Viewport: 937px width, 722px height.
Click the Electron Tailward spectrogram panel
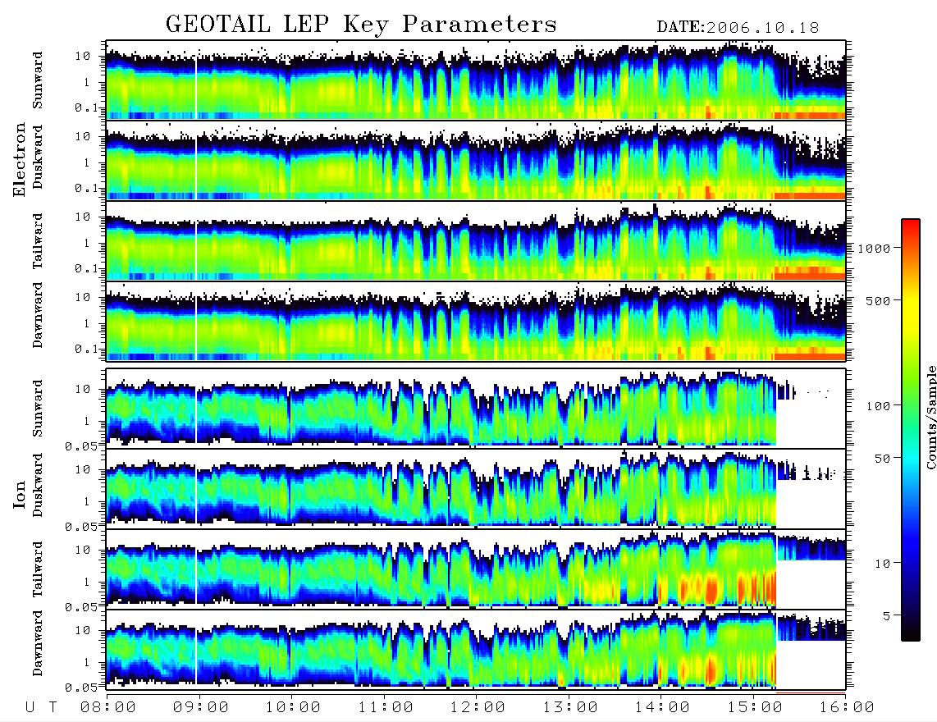point(476,241)
